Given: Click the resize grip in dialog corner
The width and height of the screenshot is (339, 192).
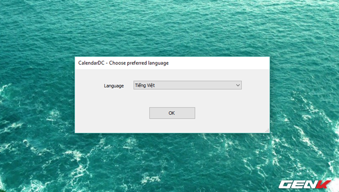Looking at the screenshot, I should [x=267, y=130].
